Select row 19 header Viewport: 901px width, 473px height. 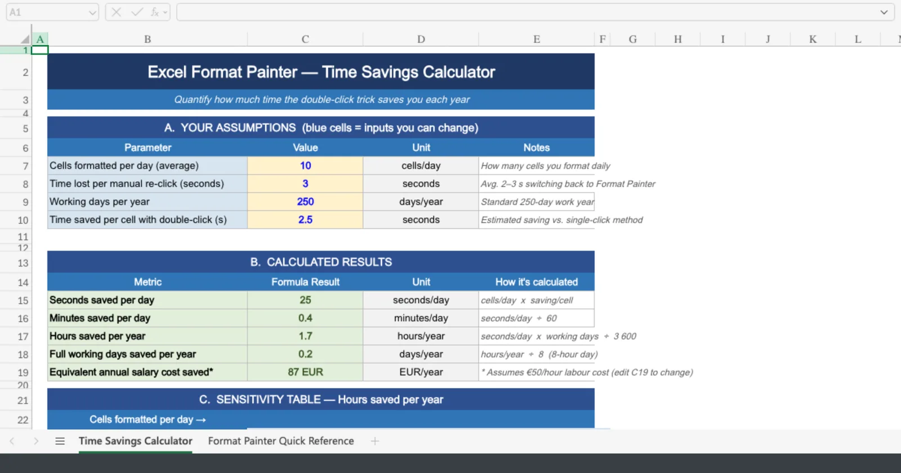(16, 373)
